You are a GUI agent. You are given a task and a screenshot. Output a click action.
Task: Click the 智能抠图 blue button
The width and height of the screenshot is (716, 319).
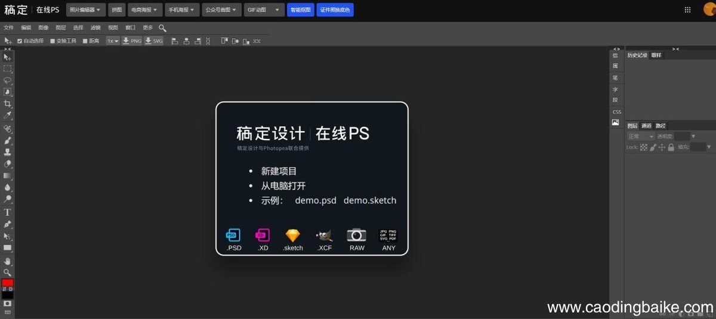pyautogui.click(x=301, y=10)
